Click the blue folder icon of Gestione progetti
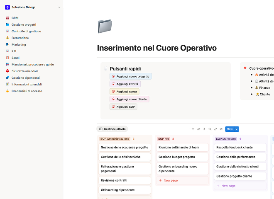This screenshot has height=199, width=274. (x=7, y=24)
